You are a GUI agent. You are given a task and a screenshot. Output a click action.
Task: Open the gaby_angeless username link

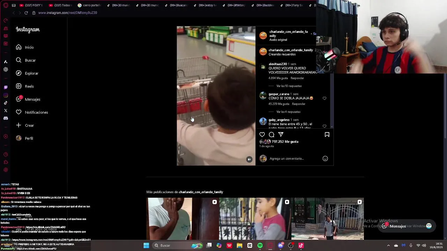tap(279, 120)
